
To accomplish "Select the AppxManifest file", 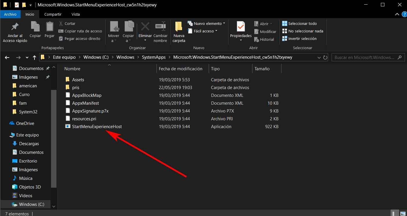I will point(86,103).
